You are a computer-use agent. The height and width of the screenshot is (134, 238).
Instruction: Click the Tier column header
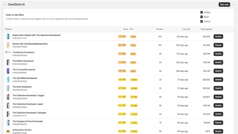pyautogui.click(x=131, y=29)
